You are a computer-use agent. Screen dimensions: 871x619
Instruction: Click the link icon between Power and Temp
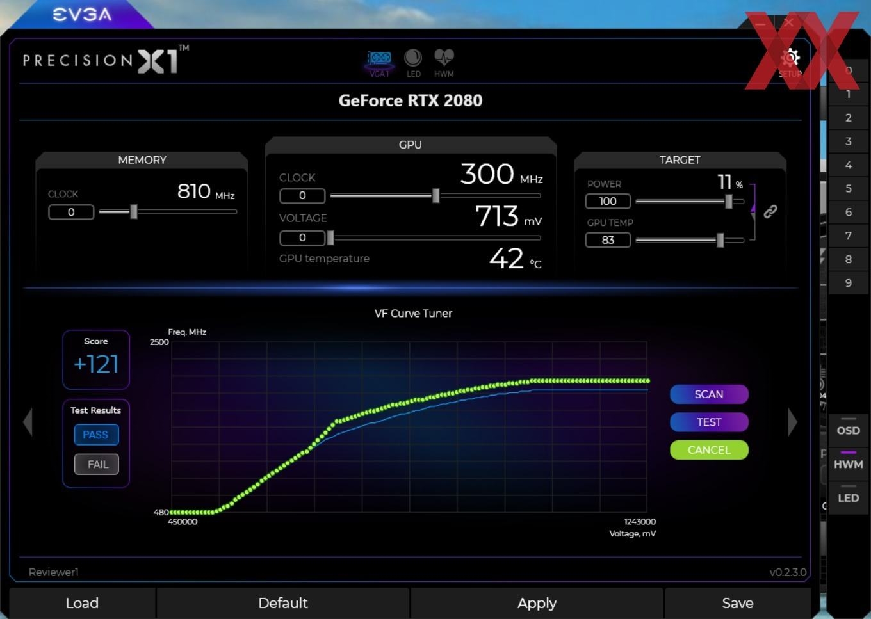(x=770, y=211)
